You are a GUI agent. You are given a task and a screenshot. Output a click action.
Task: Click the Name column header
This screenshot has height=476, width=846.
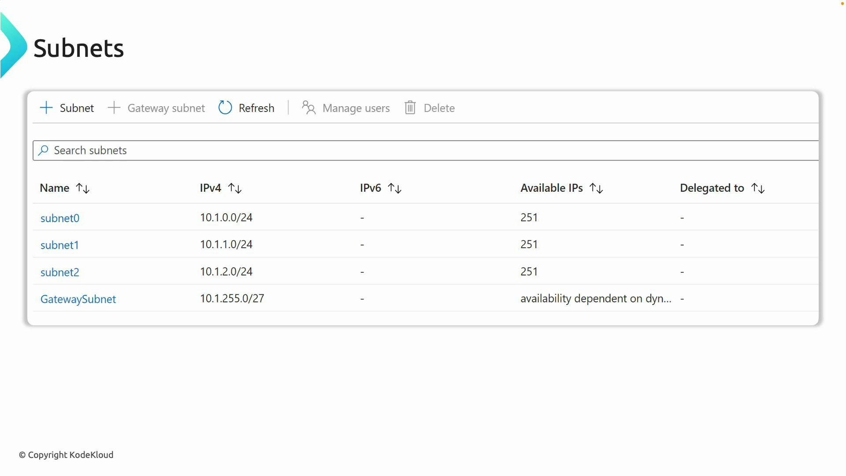[54, 188]
